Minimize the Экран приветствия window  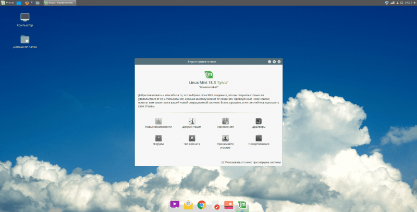click(269, 61)
